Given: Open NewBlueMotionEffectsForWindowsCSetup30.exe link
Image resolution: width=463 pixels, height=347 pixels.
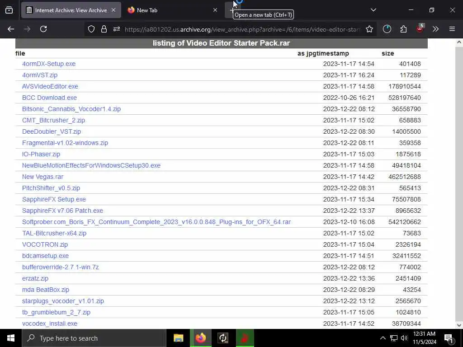Looking at the screenshot, I should point(91,165).
